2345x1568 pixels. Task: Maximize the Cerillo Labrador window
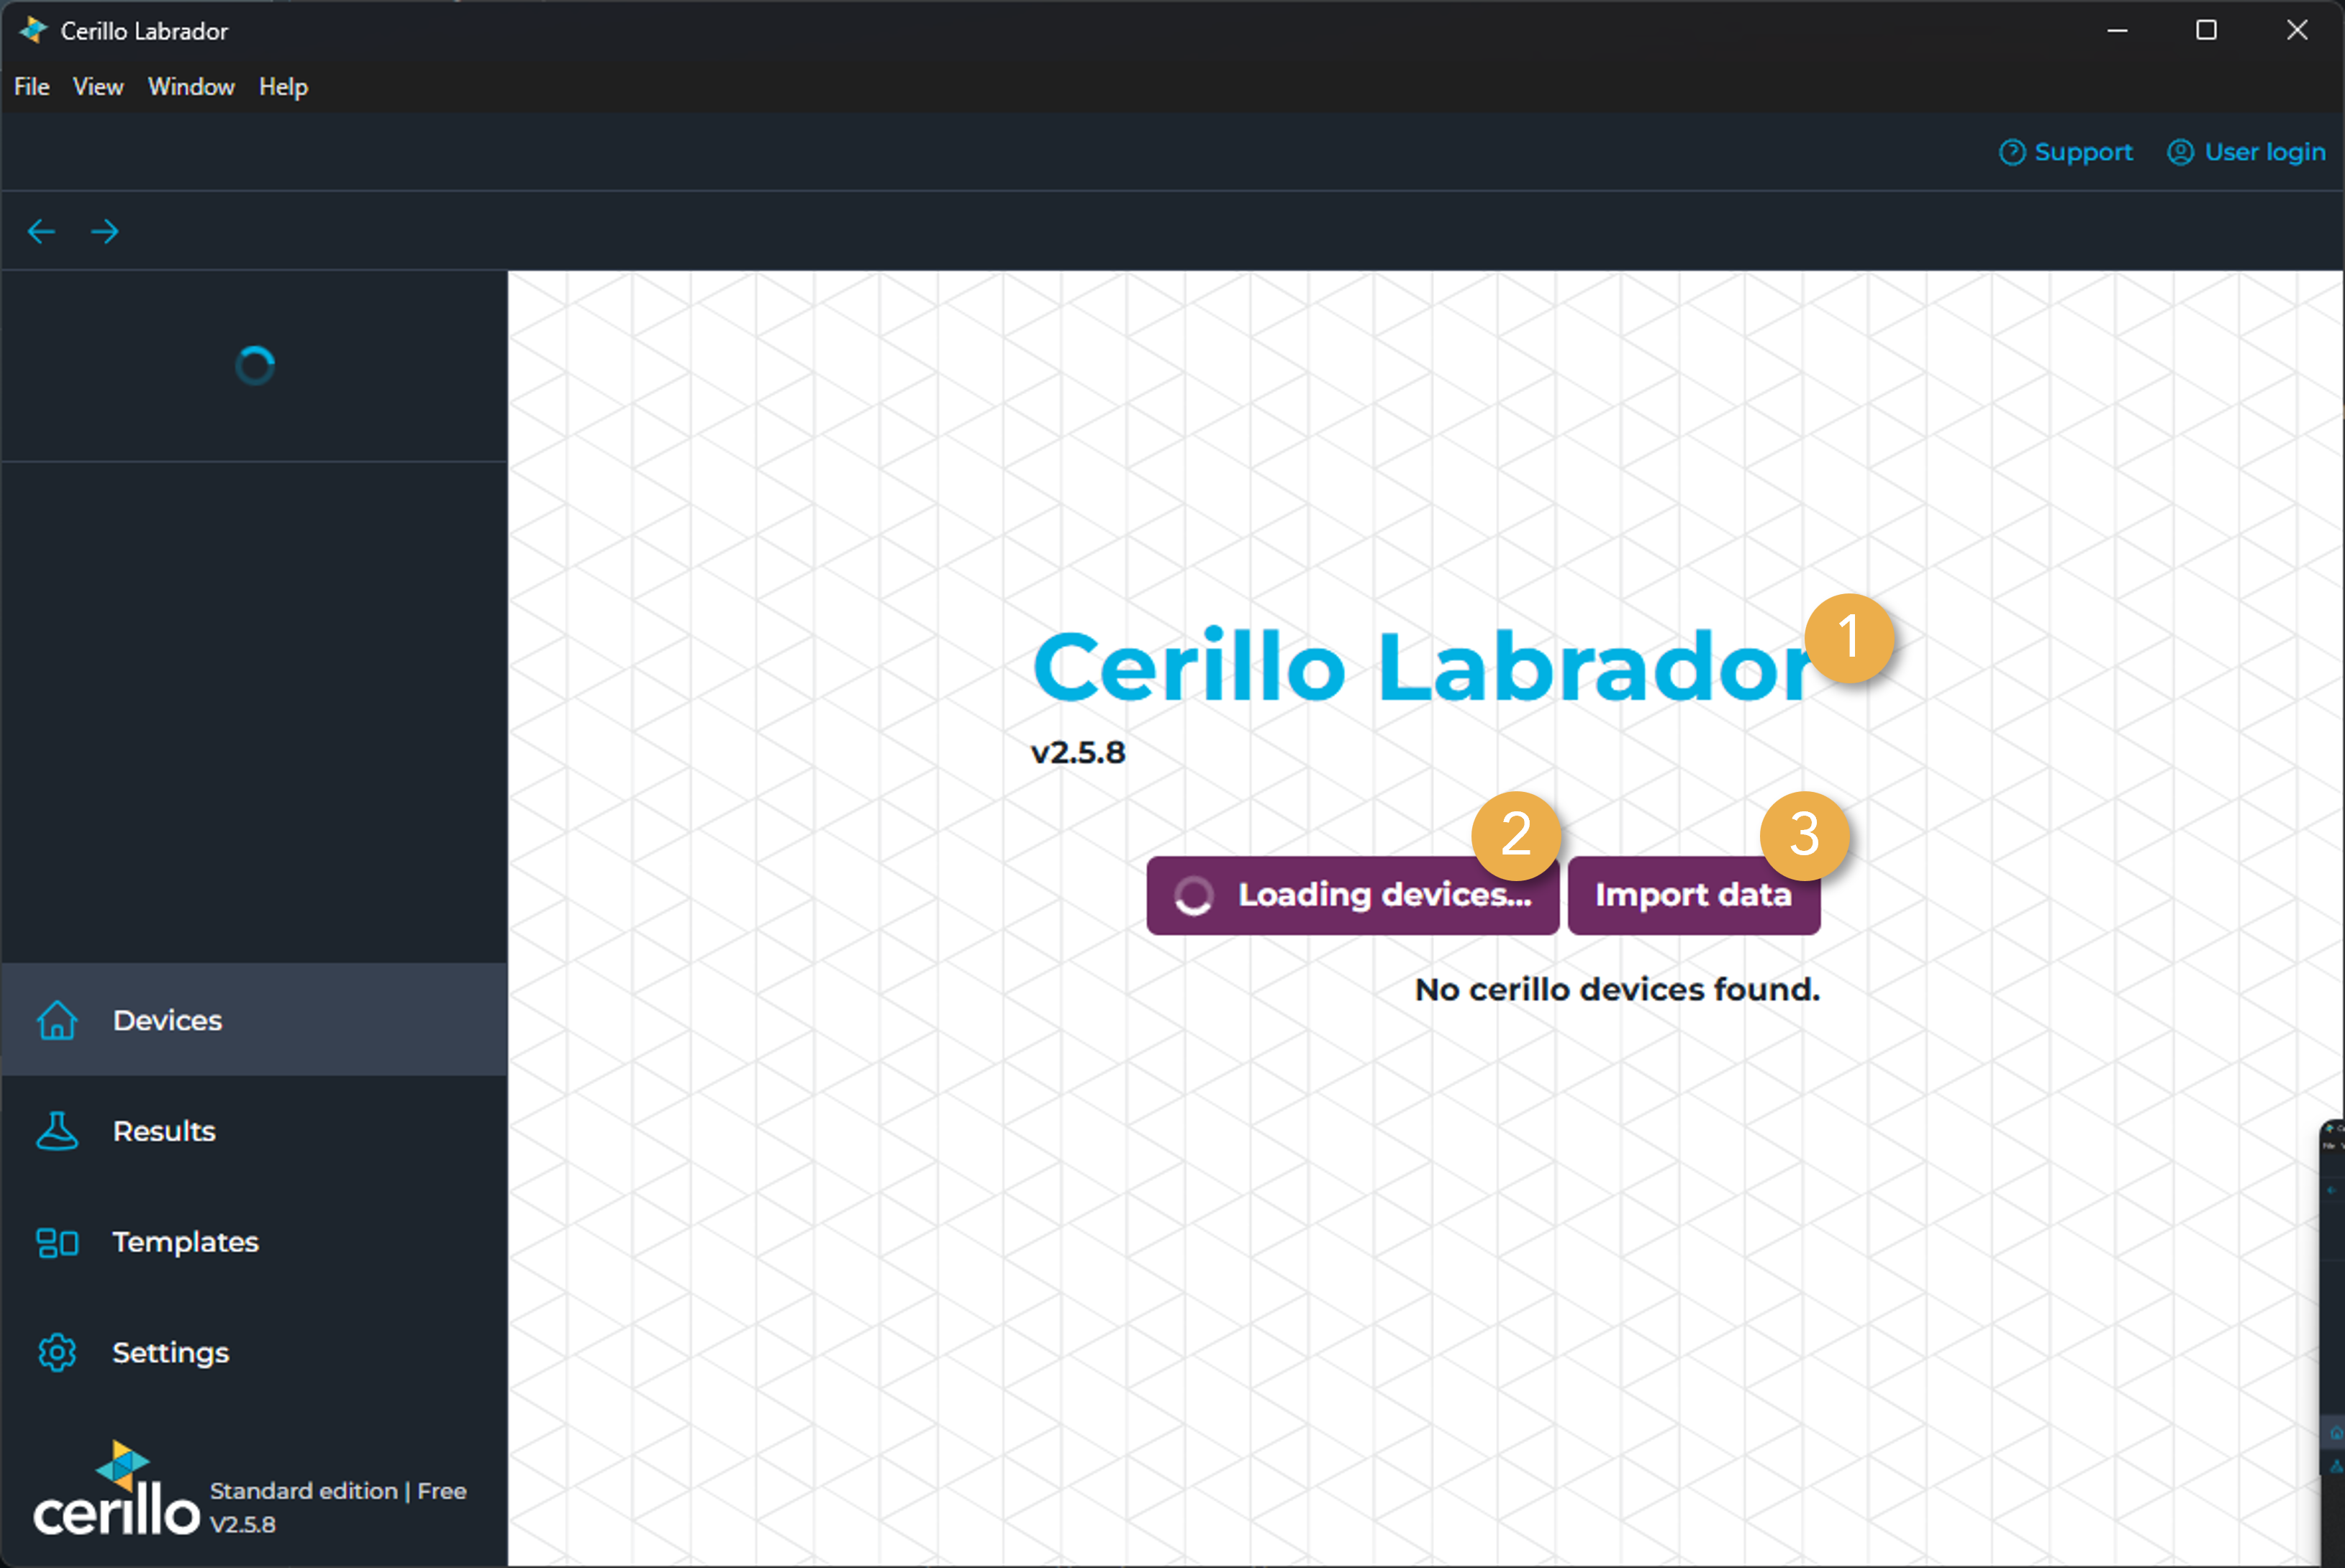2206,30
